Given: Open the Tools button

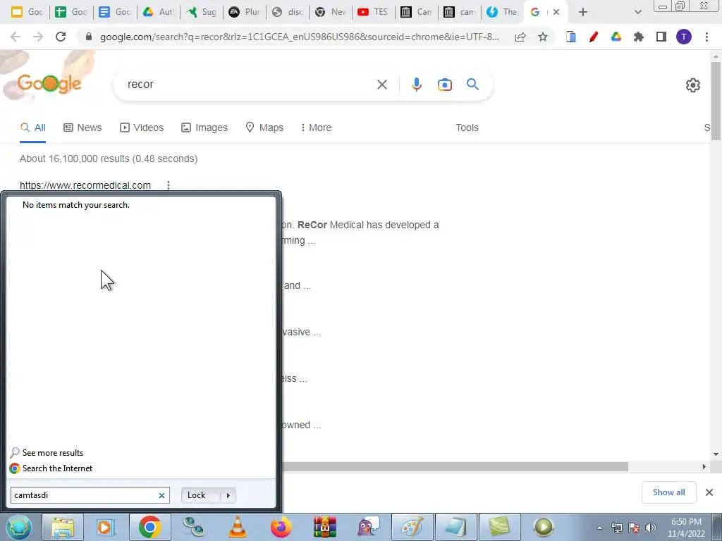Looking at the screenshot, I should [467, 128].
